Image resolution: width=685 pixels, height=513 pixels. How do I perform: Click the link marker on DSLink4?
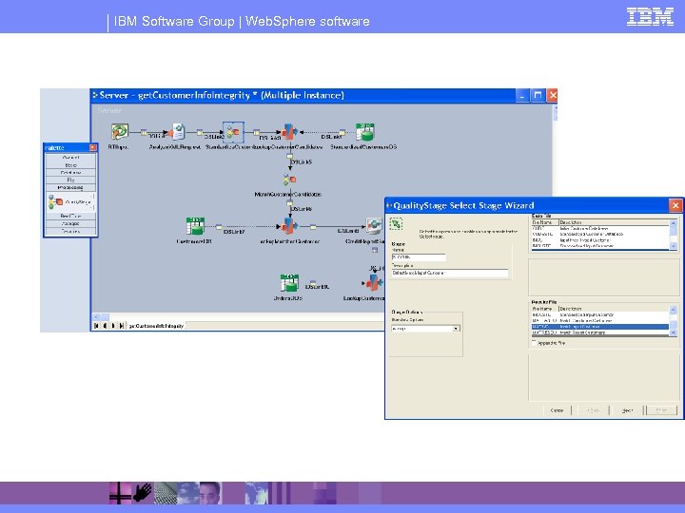coord(342,132)
